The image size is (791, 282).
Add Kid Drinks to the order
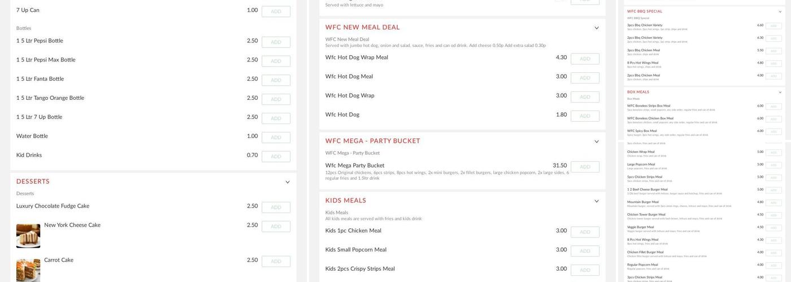276,157
